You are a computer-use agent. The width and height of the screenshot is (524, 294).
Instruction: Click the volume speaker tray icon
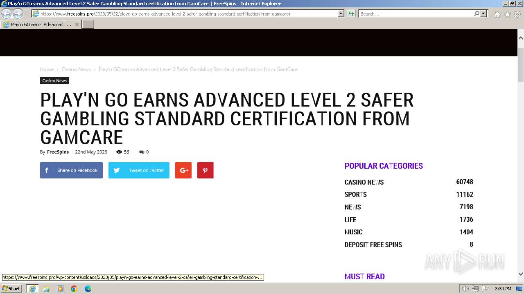465,289
